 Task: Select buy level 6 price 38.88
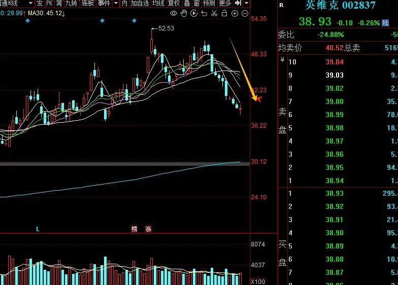coord(335,260)
